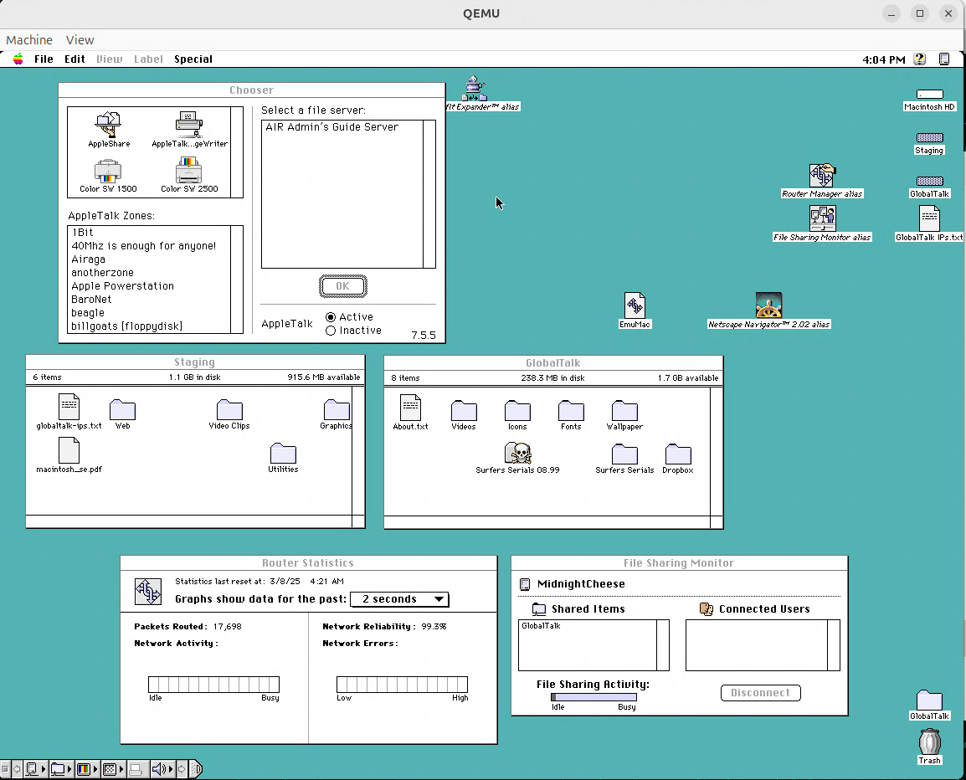Screen dimensions: 966x780
Task: Open the Application menu icon in menu bar
Action: [x=944, y=59]
